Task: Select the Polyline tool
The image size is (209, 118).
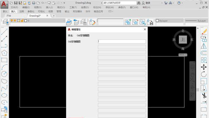Action: (4, 46)
